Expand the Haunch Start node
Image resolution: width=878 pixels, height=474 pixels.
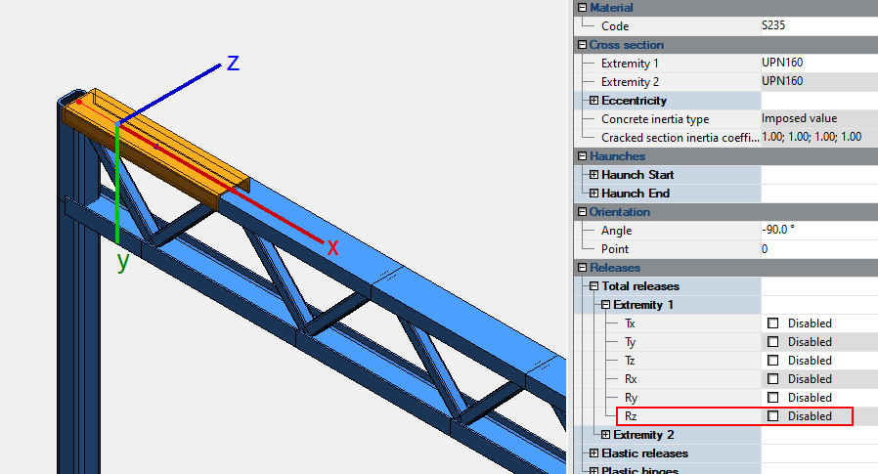593,175
